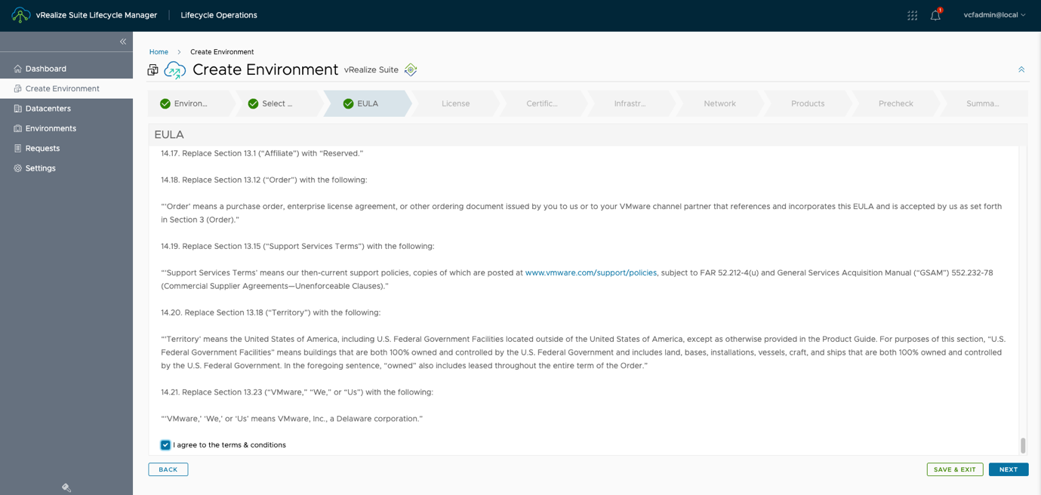Open the notifications bell
Screen dimensions: 1041x495
[936, 14]
